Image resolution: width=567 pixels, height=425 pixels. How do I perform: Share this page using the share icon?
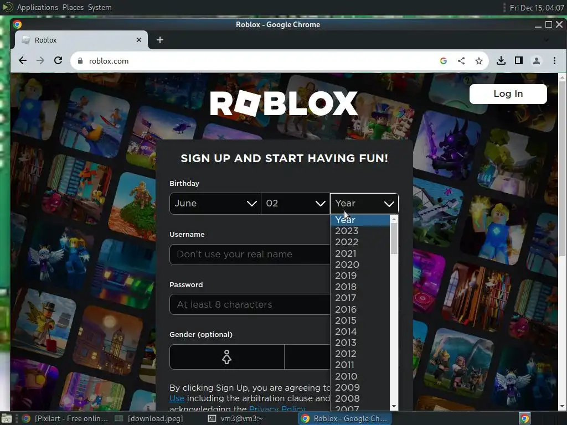pyautogui.click(x=461, y=61)
